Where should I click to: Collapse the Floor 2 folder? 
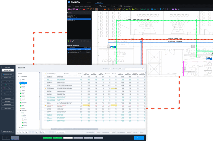click(19, 90)
